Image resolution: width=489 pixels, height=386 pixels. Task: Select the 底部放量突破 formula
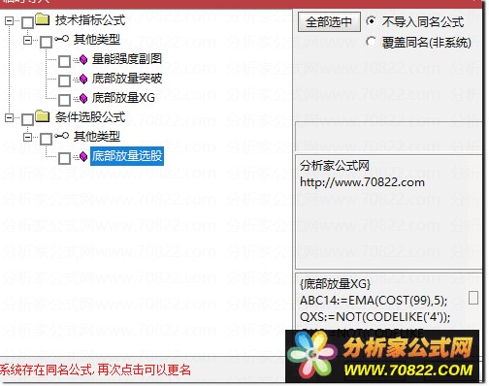[127, 79]
